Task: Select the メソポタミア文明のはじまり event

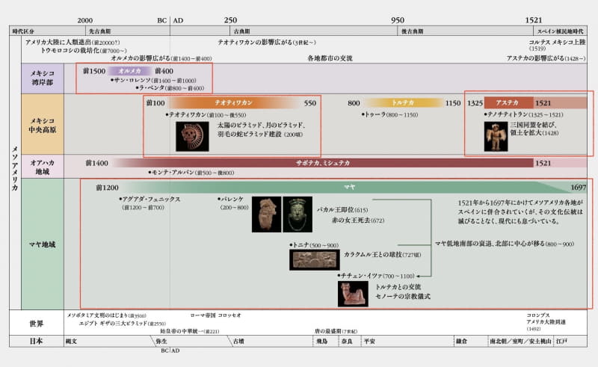Action: (x=106, y=315)
